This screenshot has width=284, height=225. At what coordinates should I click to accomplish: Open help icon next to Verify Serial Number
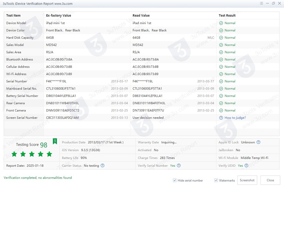click(x=179, y=166)
